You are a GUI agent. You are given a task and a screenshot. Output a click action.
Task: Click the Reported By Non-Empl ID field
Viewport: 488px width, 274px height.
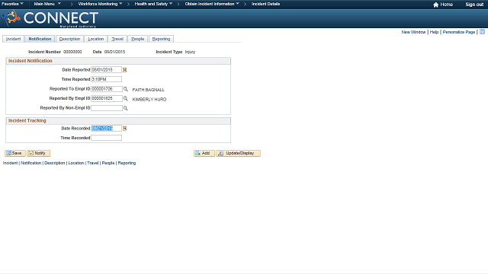point(107,108)
